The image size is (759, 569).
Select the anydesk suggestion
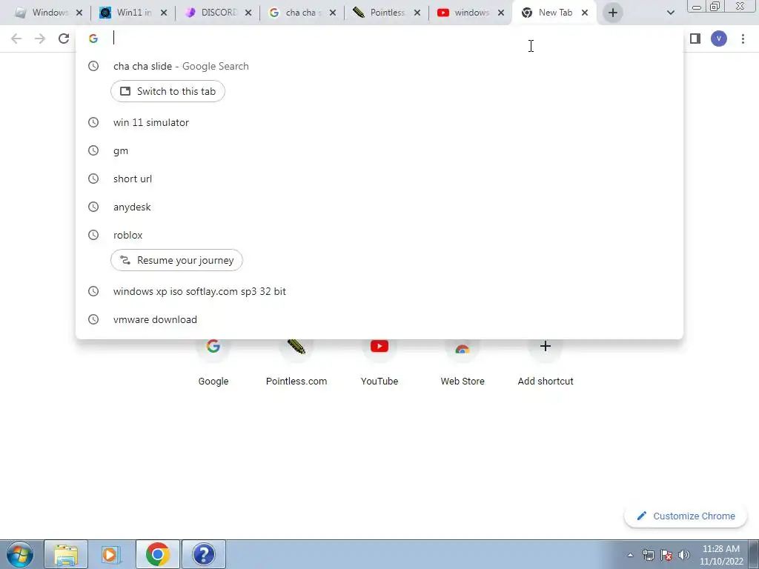[x=379, y=207]
